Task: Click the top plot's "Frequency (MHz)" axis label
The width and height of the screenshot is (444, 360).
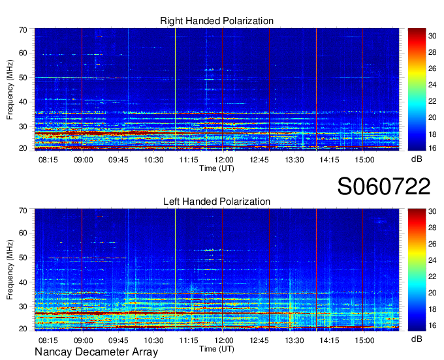Action: pyautogui.click(x=10, y=89)
